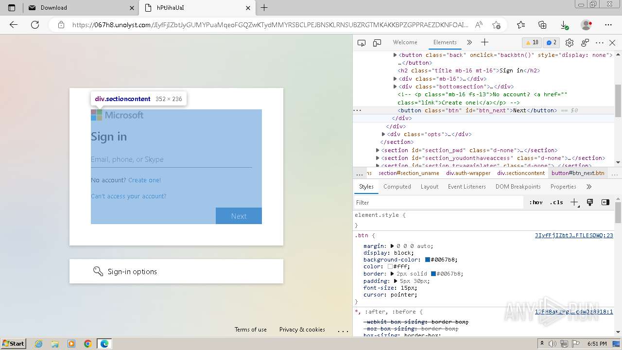Expand the button class="back" node
This screenshot has height=350, width=622.
tap(395, 55)
